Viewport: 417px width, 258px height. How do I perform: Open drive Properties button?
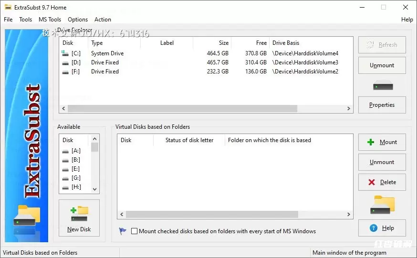click(x=382, y=105)
